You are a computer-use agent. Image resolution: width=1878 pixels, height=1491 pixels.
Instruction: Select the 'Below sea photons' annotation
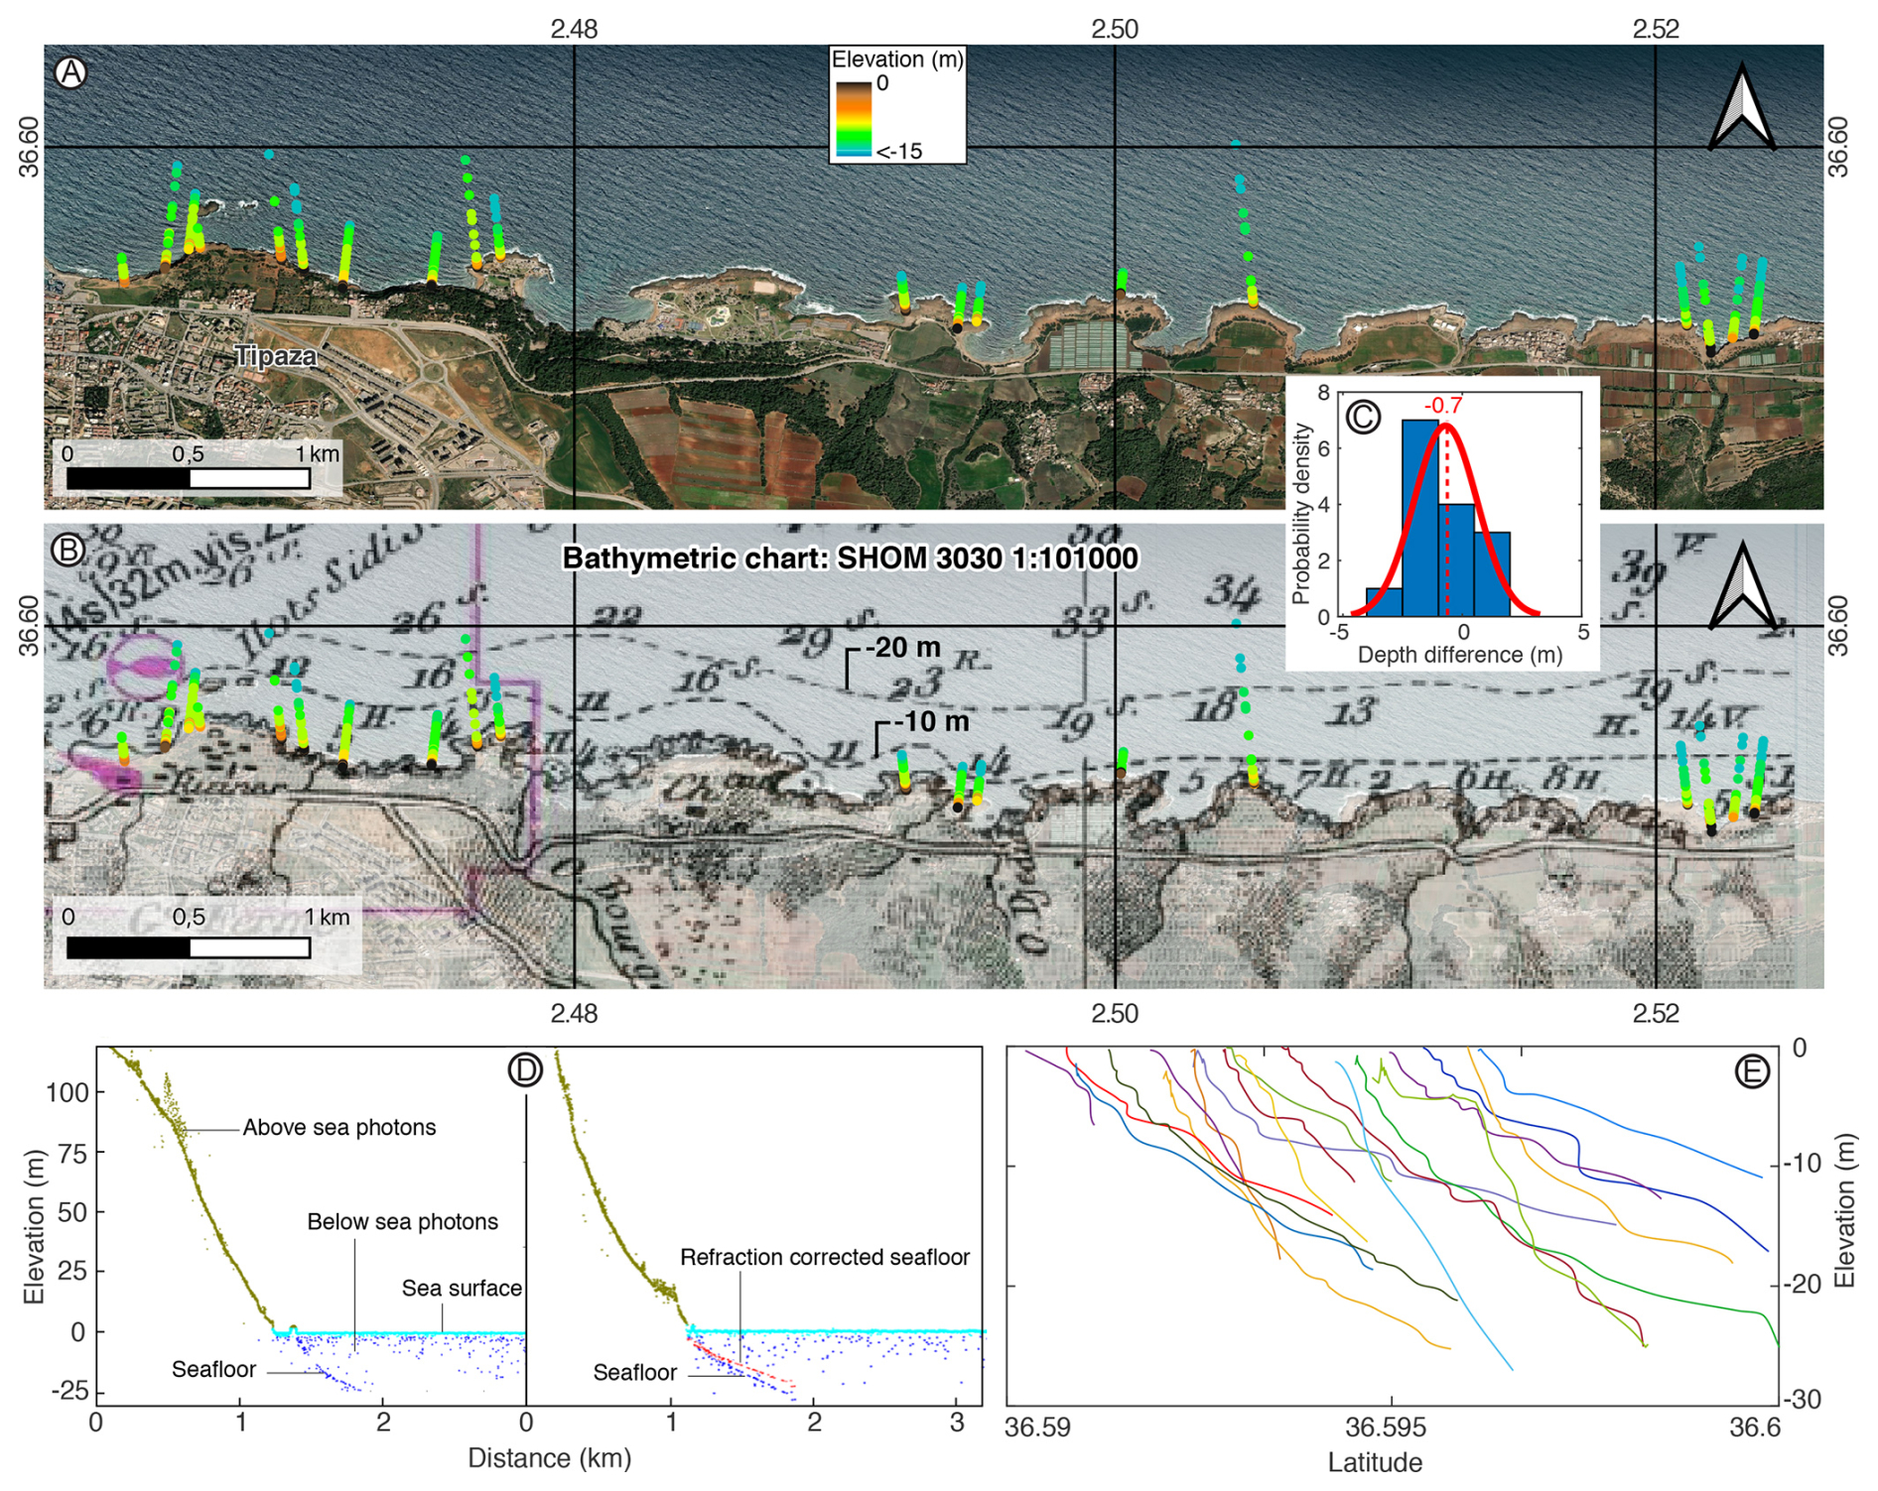[x=402, y=1222]
